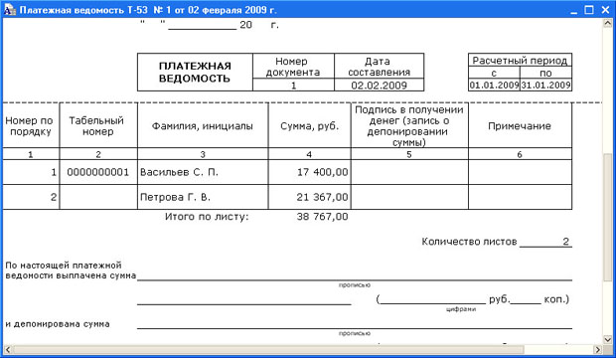Select document number value 1 cell
Image resolution: width=616 pixels, height=358 pixels.
point(293,85)
